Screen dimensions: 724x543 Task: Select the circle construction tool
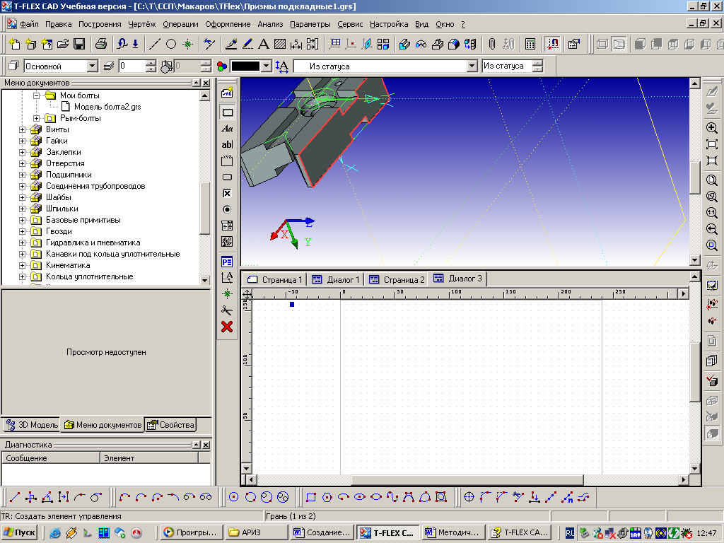point(171,44)
